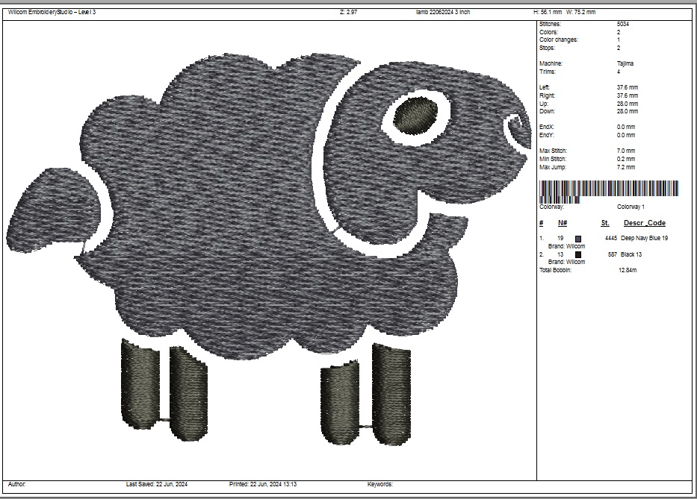Screen dimensions: 697x499
Task: Click the design name "lamb 22062024 3 inch"
Action: [x=442, y=12]
